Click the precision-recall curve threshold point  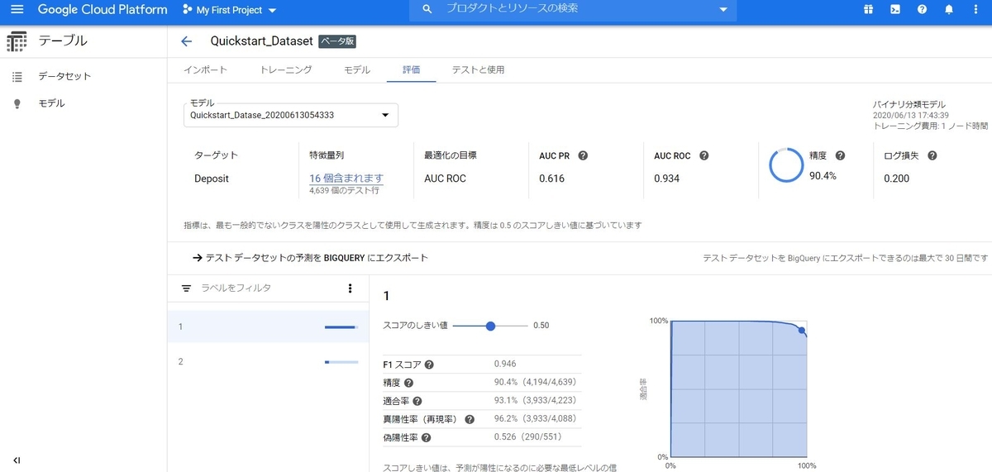[802, 331]
